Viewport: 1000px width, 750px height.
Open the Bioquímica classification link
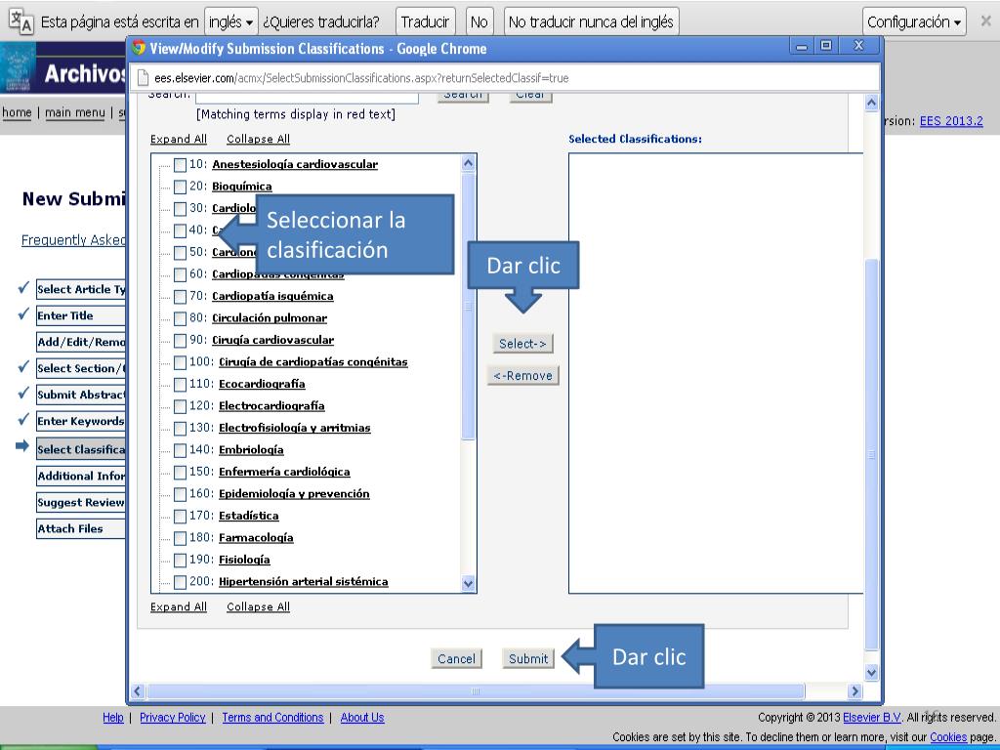pos(242,187)
